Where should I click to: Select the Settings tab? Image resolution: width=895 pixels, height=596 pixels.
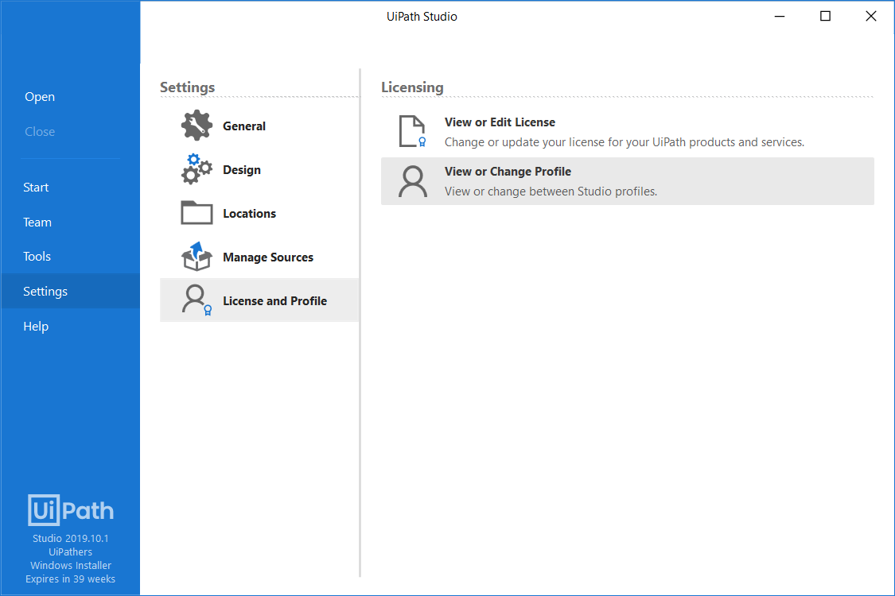click(x=70, y=291)
